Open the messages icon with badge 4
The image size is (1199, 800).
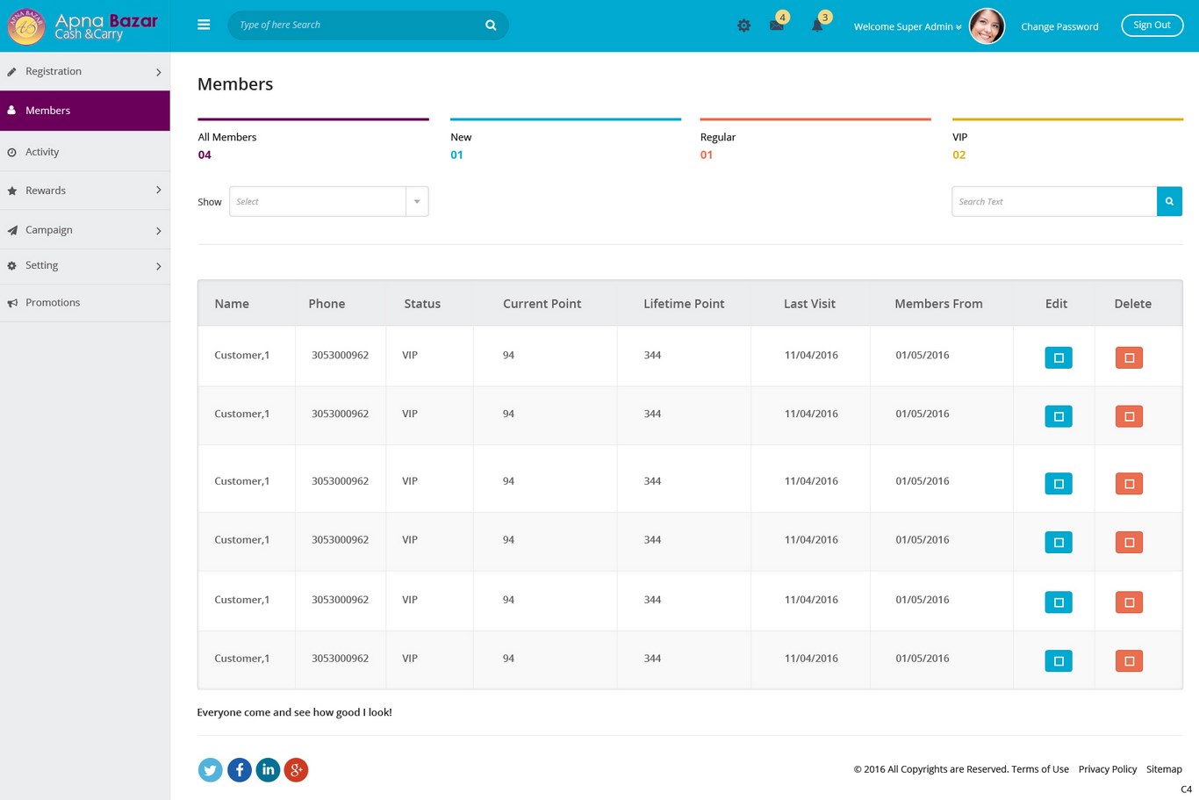[x=777, y=25]
